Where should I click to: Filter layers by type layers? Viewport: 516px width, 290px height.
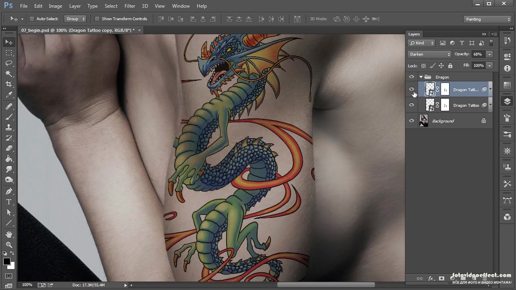coord(462,43)
